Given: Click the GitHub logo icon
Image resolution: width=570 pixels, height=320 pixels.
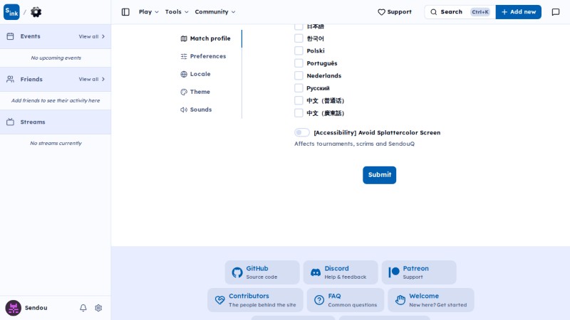Looking at the screenshot, I should [237, 272].
